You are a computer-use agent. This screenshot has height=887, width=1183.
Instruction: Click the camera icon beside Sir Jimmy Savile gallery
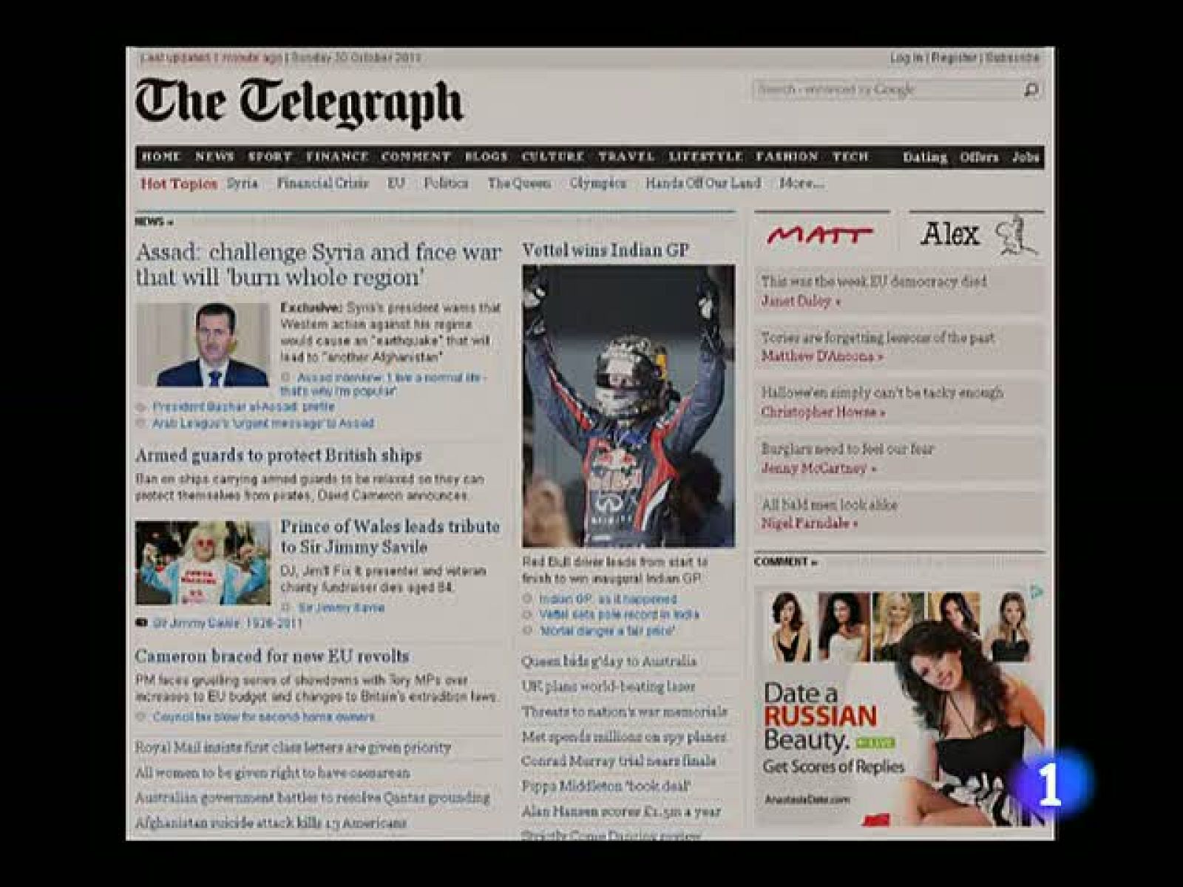141,623
